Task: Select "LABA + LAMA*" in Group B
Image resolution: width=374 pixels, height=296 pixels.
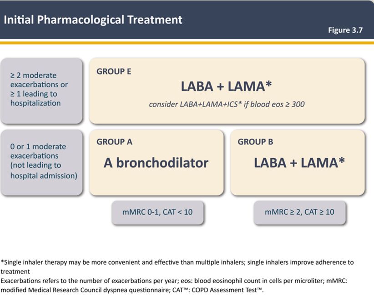Action: coord(298,163)
